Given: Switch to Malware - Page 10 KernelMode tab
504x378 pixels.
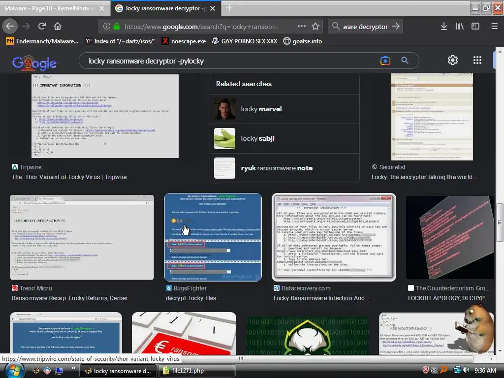Looking at the screenshot, I should [x=50, y=8].
